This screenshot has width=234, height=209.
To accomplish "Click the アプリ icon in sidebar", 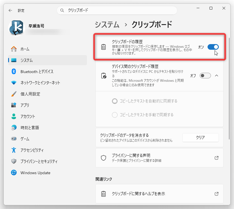I will tap(14, 105).
